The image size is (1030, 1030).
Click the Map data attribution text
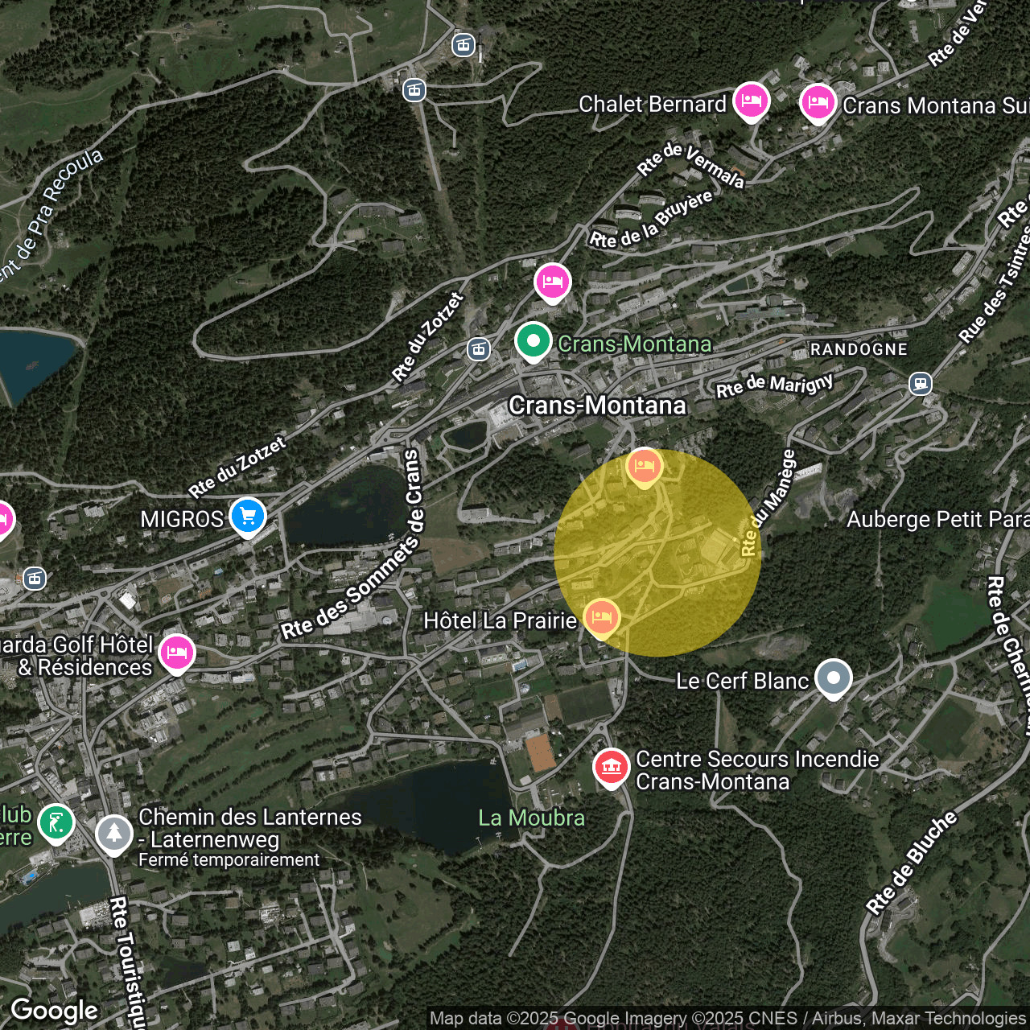[x=727, y=1019]
